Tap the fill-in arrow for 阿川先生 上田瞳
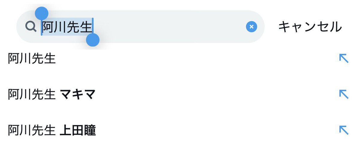 pyautogui.click(x=344, y=130)
